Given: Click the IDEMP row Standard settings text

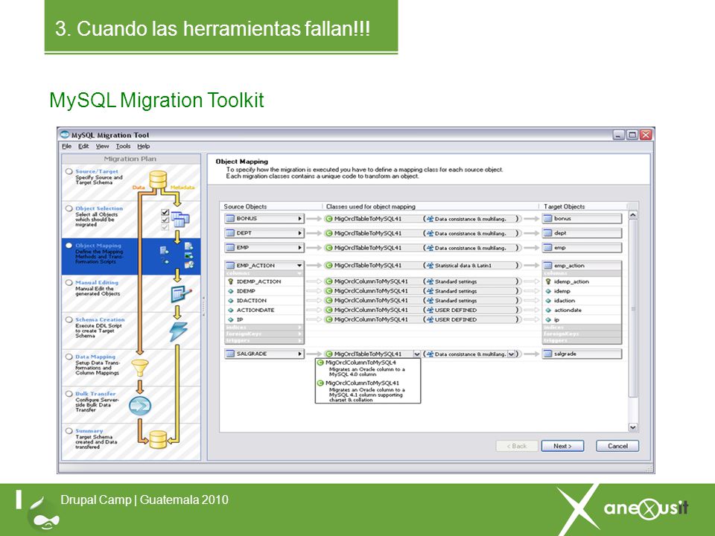Looking at the screenshot, I should coord(456,291).
